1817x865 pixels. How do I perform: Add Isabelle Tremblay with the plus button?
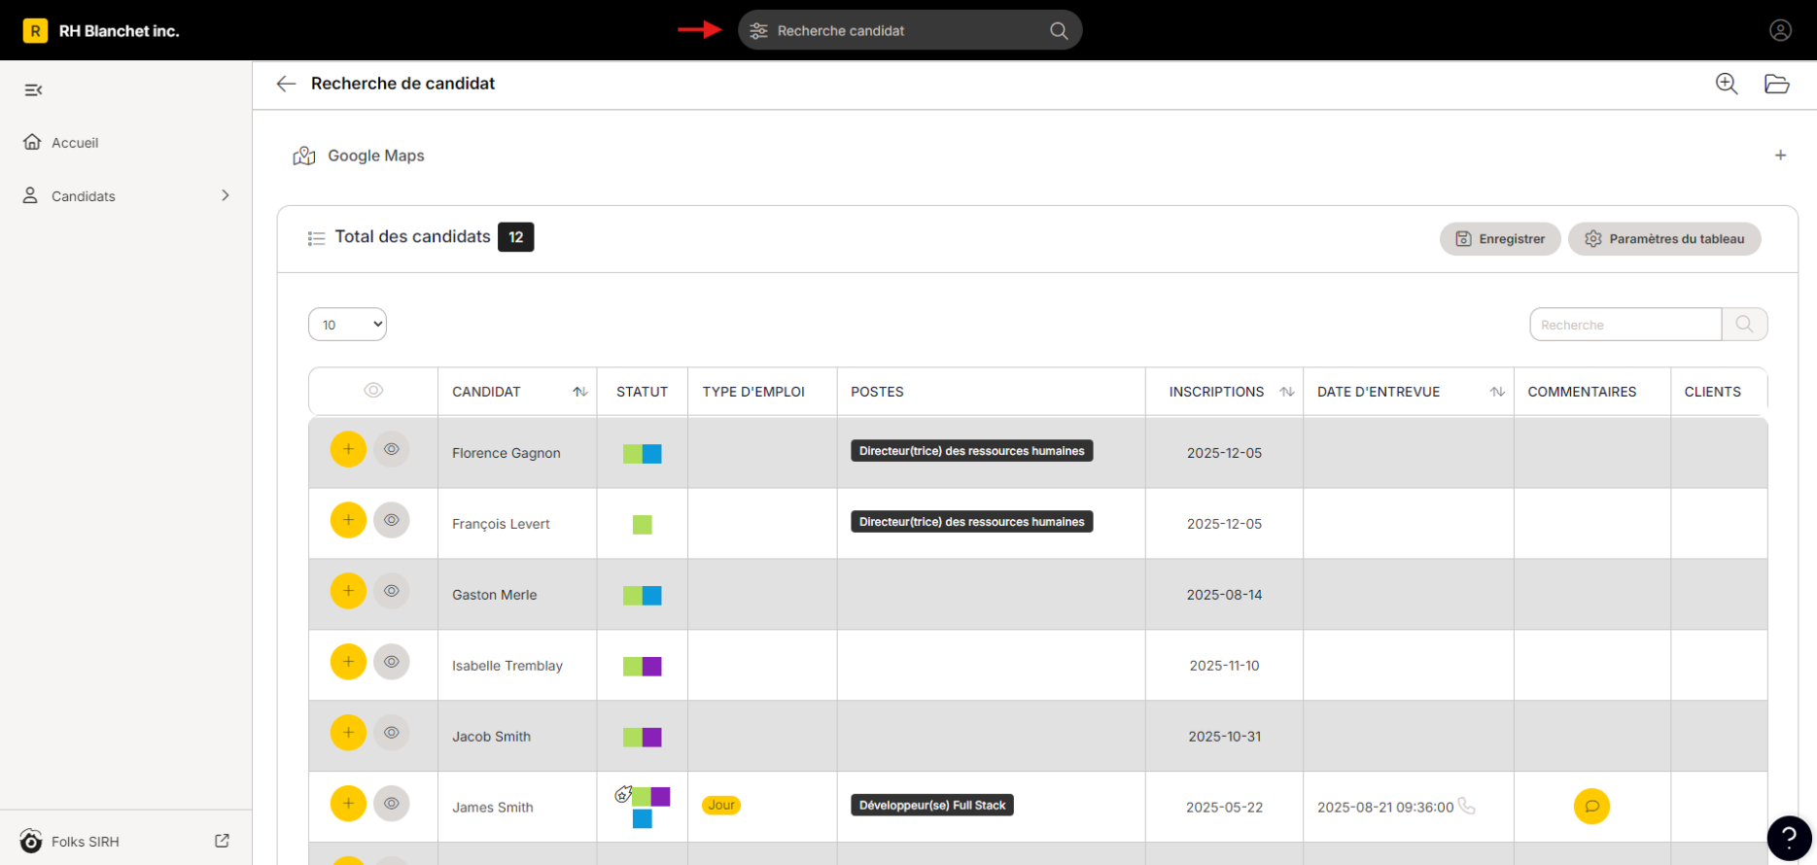click(348, 662)
